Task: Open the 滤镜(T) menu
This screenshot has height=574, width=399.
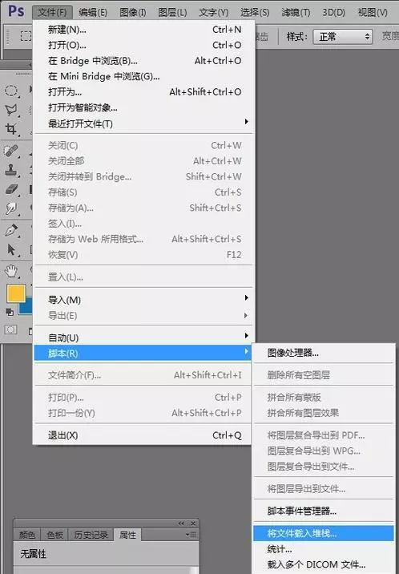Action: pyautogui.click(x=296, y=13)
